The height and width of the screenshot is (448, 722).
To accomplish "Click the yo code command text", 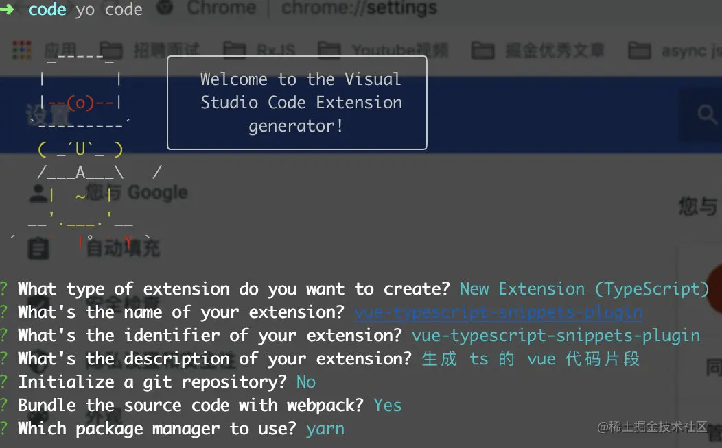I will (109, 10).
